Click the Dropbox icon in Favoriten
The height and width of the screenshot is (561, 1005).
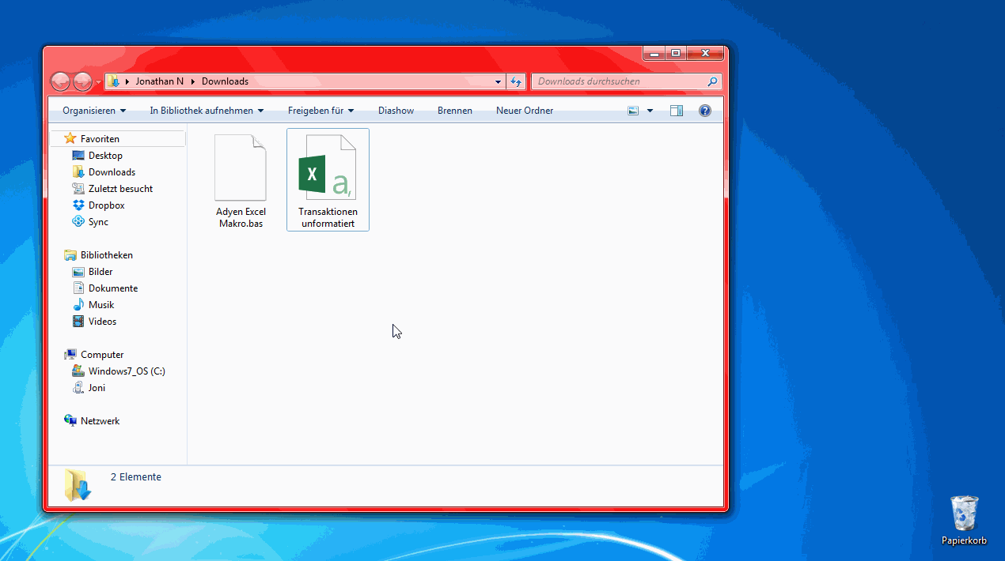78,205
